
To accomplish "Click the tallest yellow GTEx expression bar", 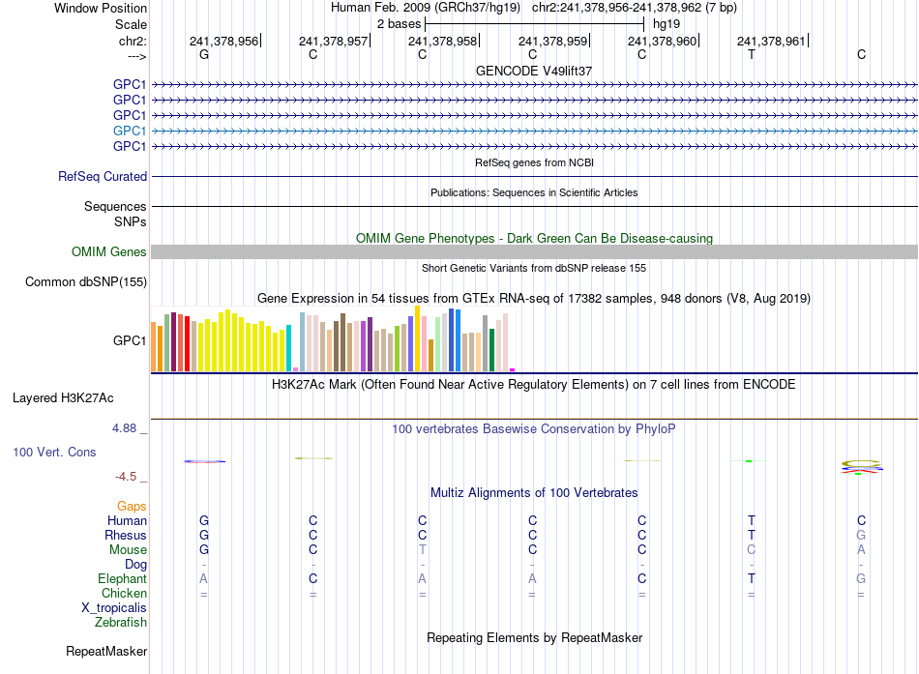I will point(417,338).
